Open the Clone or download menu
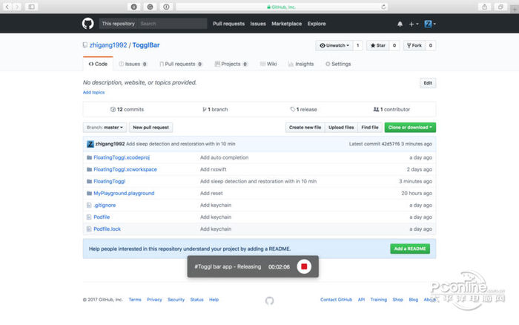Viewport: 519px width, 325px height. click(411, 128)
